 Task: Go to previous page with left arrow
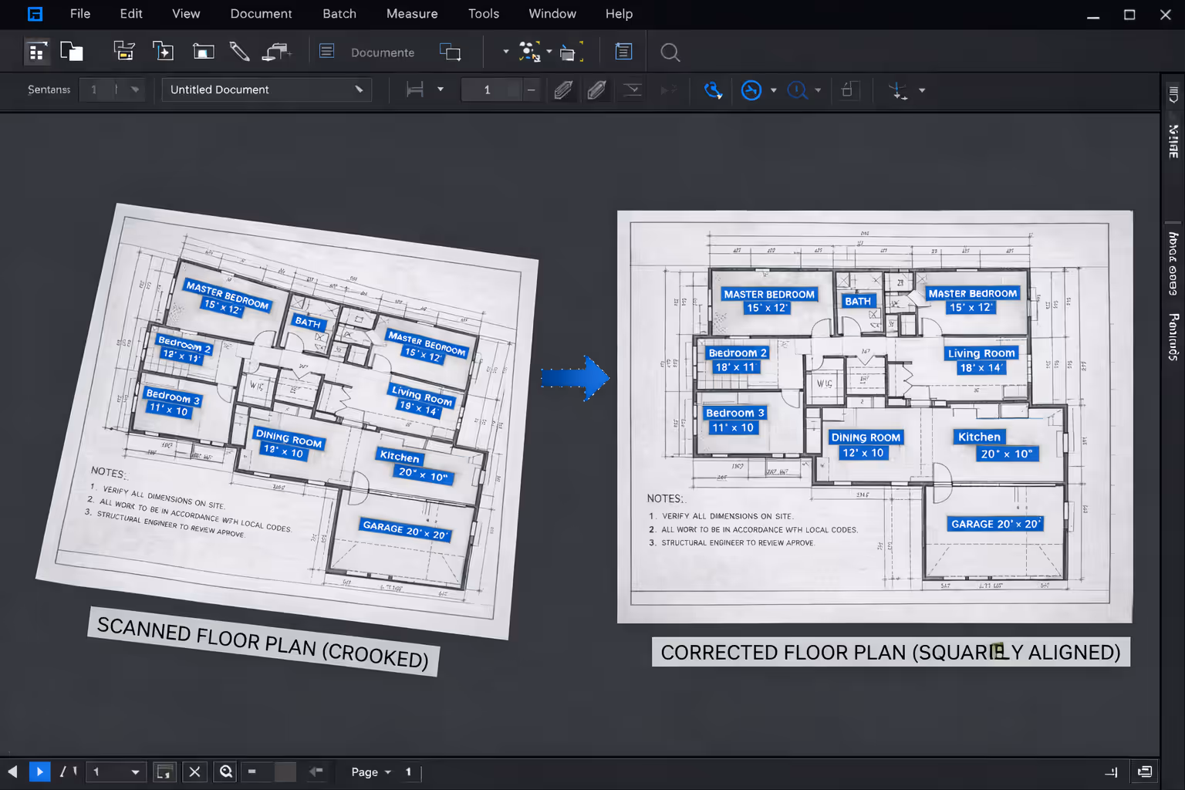point(12,771)
